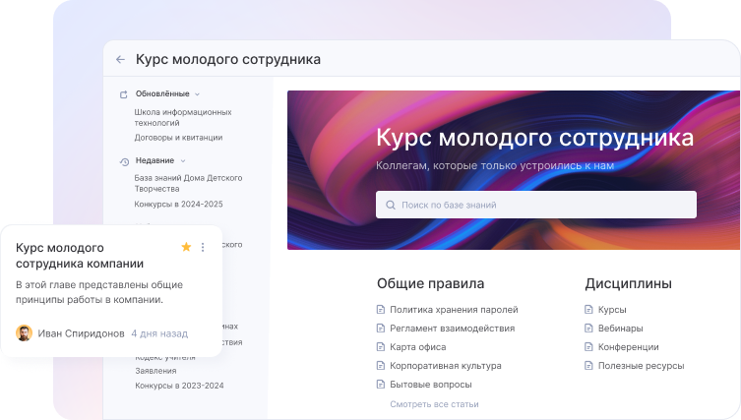
Task: Collapse the Обновлённые section chevron
Action: [x=197, y=94]
